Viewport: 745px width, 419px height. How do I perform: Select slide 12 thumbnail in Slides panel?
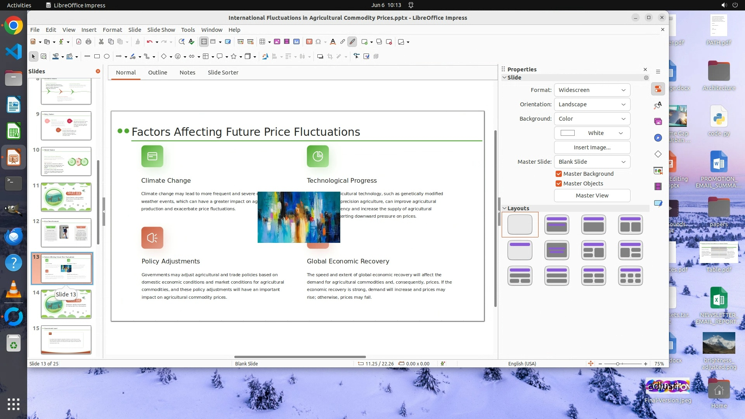click(x=66, y=233)
